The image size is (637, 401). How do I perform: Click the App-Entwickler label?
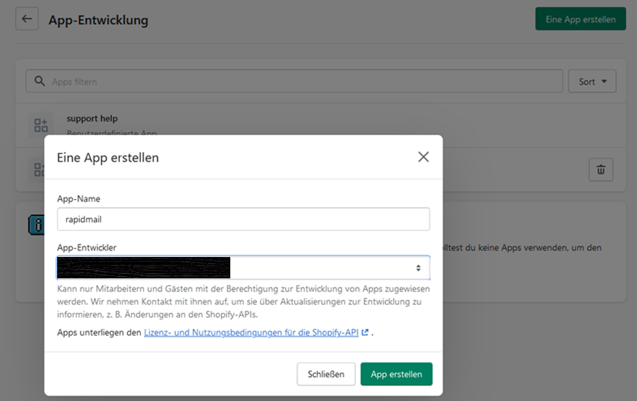[87, 247]
